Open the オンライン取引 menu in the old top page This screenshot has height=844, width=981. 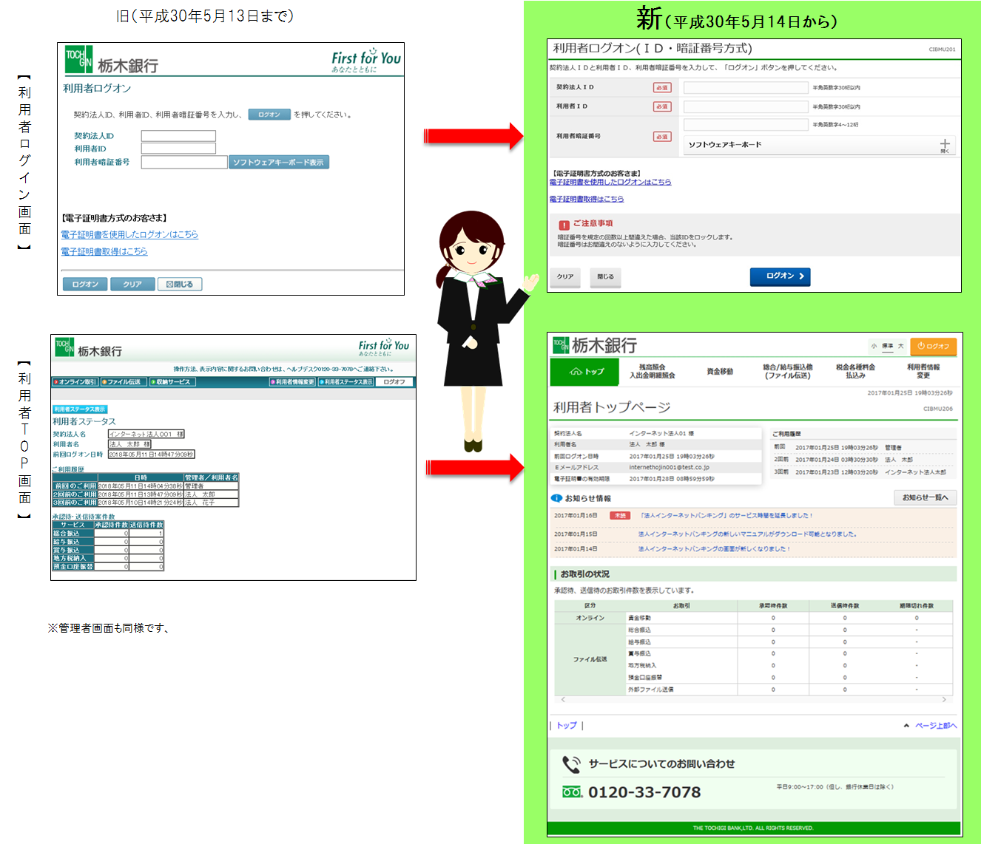coord(75,382)
